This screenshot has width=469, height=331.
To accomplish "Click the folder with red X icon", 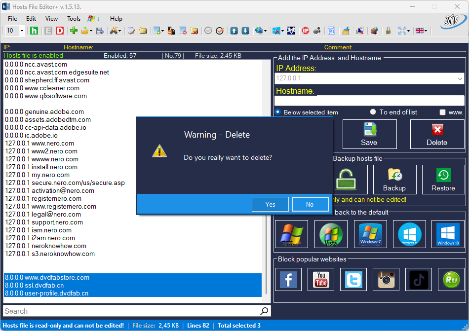I will click(x=195, y=31).
